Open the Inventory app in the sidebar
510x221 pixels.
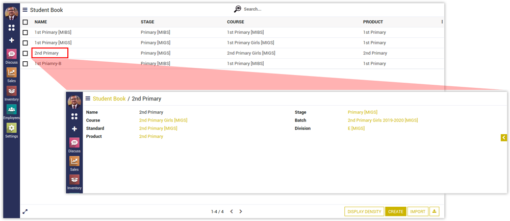coord(11,91)
